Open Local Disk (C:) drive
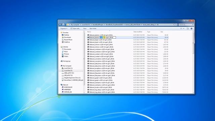The width and height of the screenshot is (215, 121). tap(67, 68)
